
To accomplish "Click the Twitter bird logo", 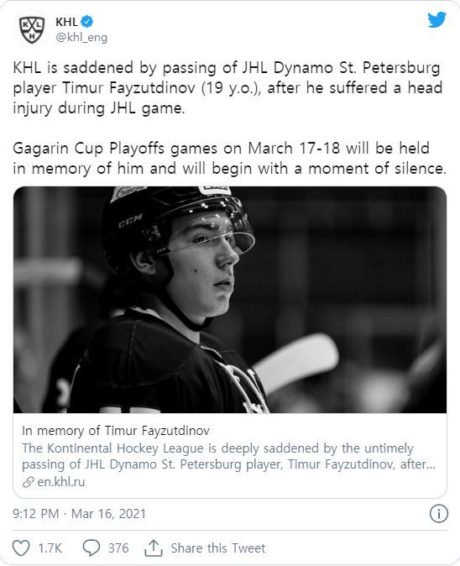I will pos(436,20).
